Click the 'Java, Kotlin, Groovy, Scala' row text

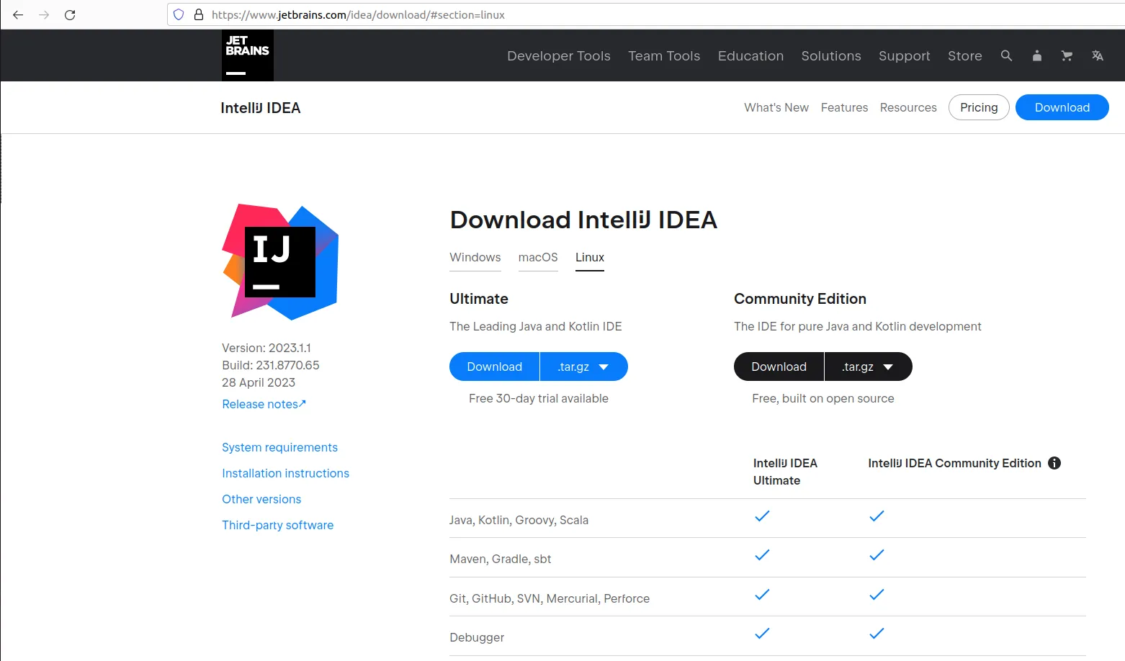coord(519,520)
